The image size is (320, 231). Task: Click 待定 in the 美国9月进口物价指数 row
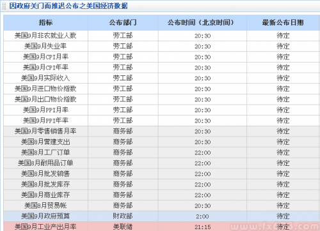tap(283, 89)
